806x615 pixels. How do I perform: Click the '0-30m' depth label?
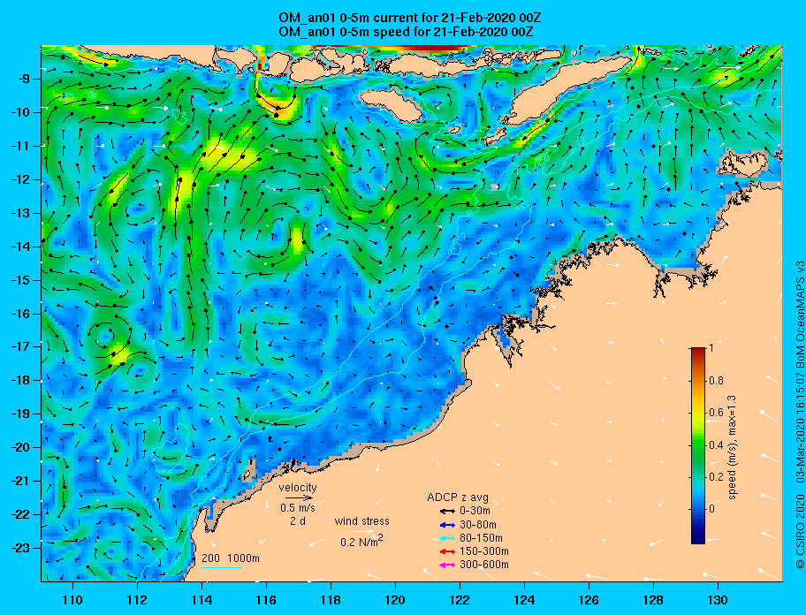[x=475, y=512]
